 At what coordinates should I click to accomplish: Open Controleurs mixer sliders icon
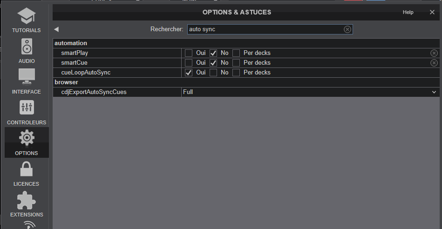coord(27,108)
